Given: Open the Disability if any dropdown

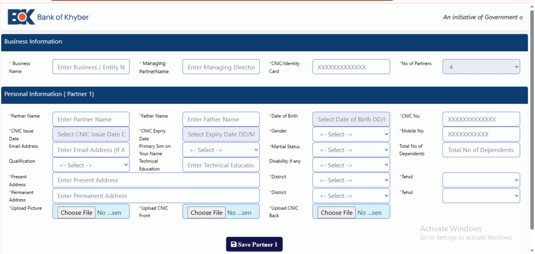Looking at the screenshot, I should (x=351, y=165).
